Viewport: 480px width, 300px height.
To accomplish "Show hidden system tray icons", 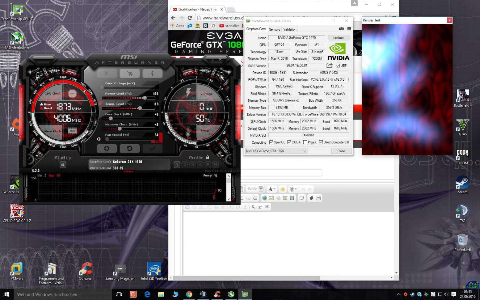I will 398,294.
